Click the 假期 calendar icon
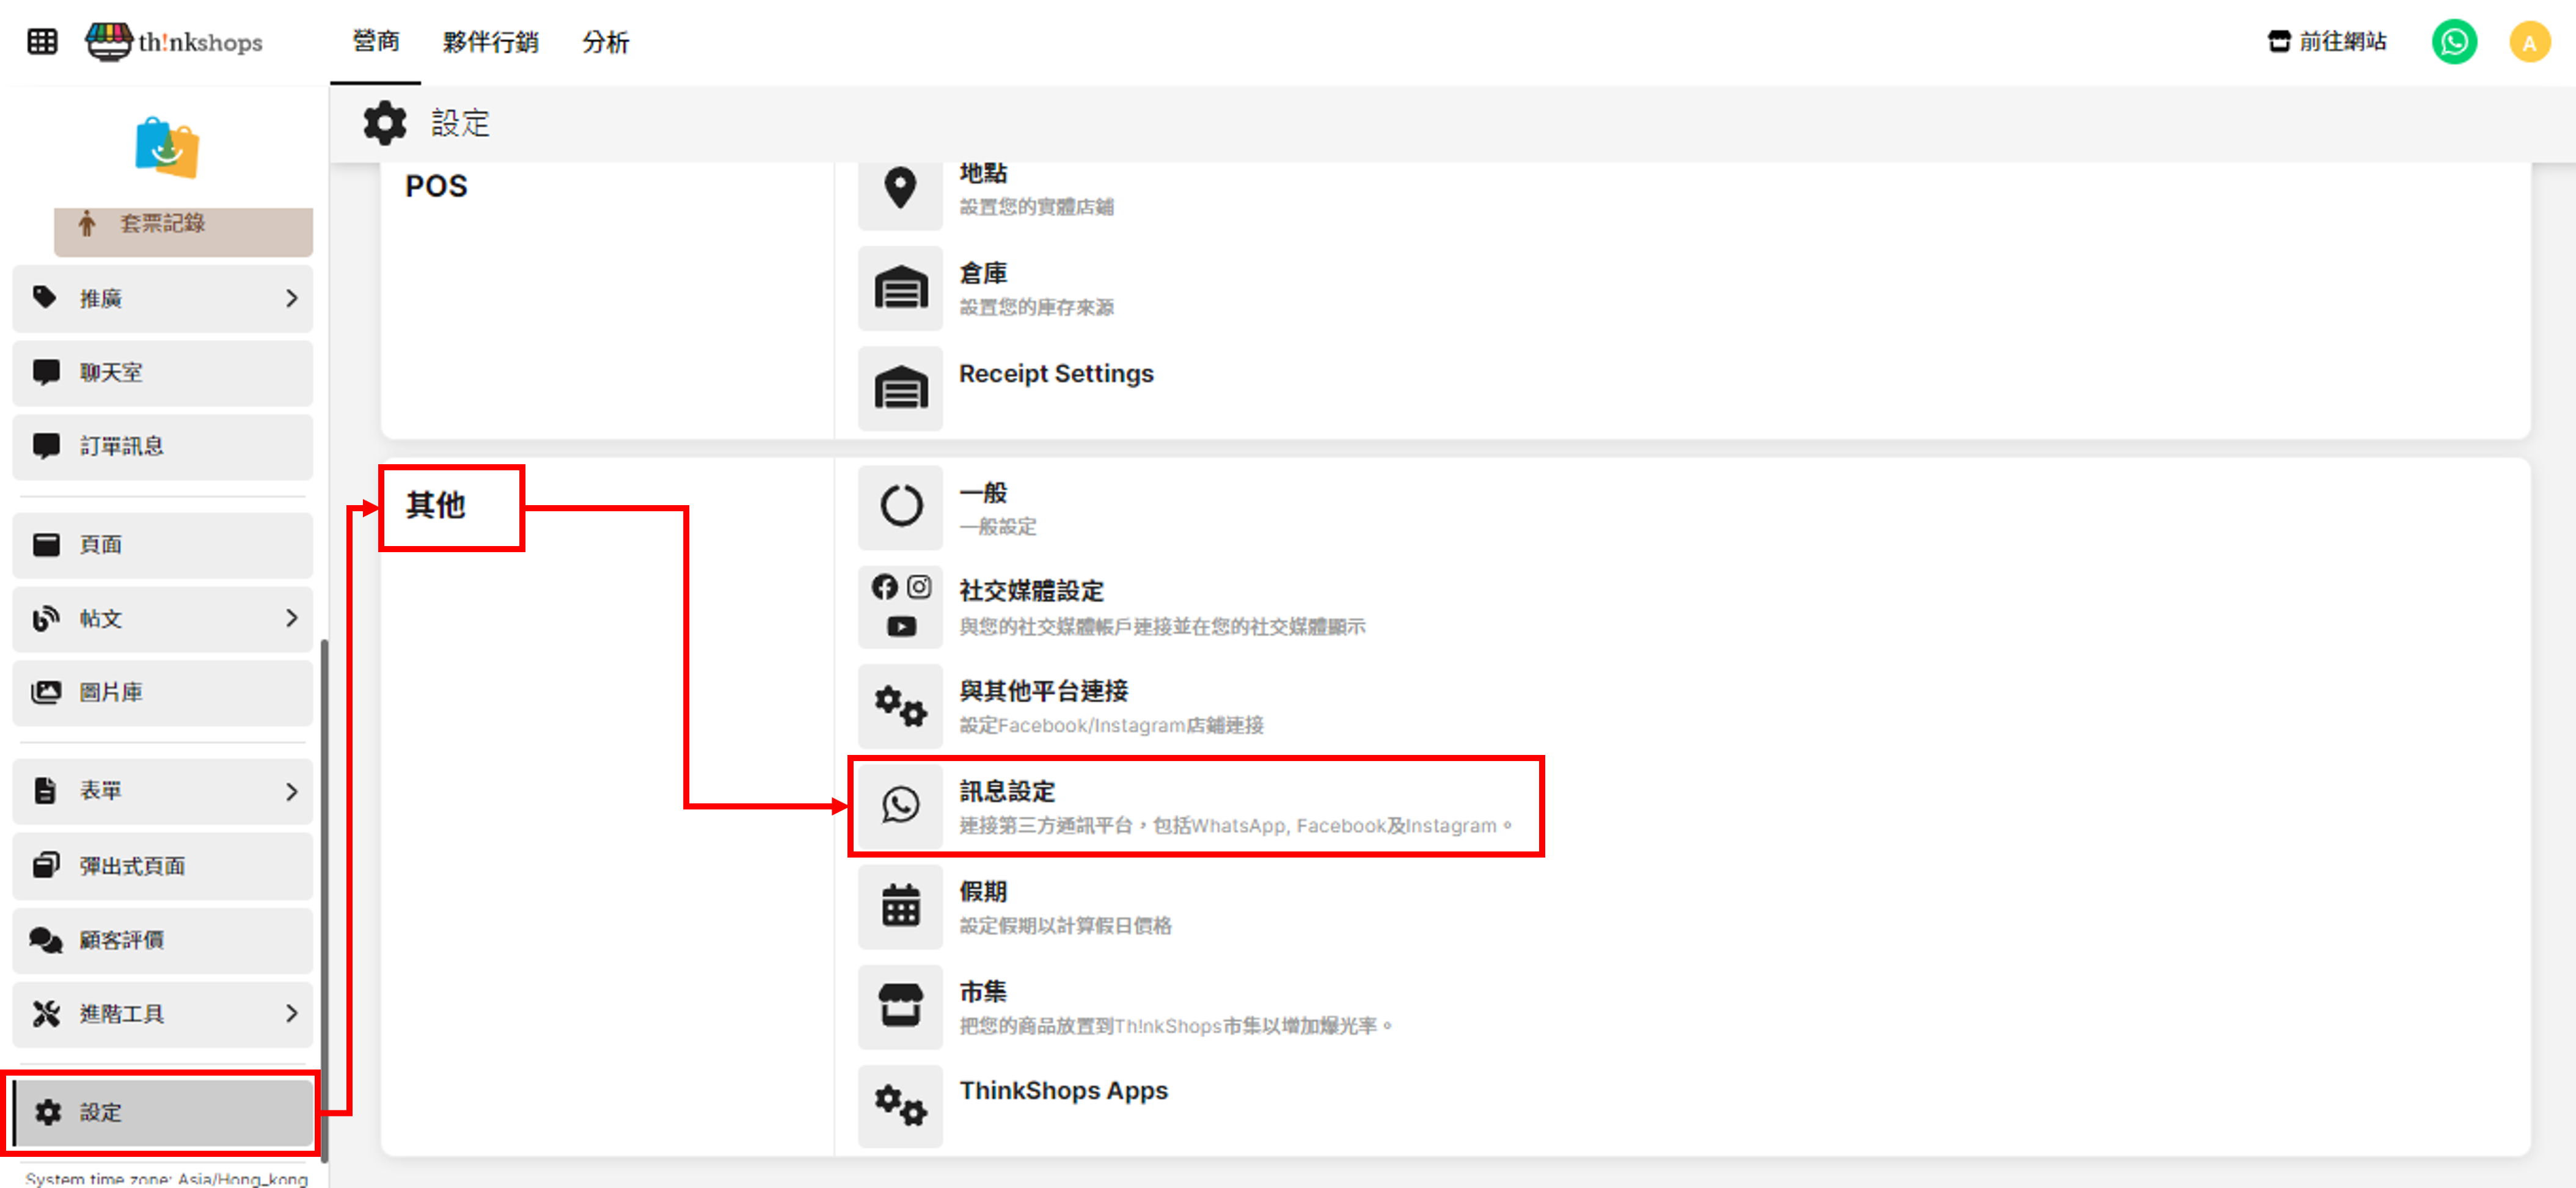The image size is (2576, 1188). click(x=900, y=906)
